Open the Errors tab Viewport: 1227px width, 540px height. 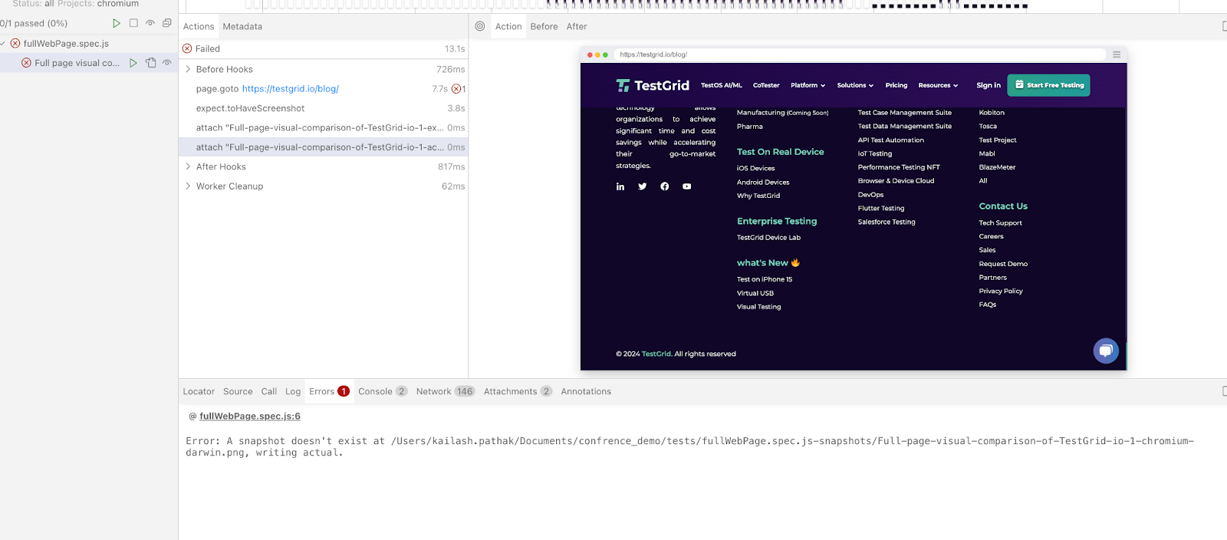pos(329,391)
